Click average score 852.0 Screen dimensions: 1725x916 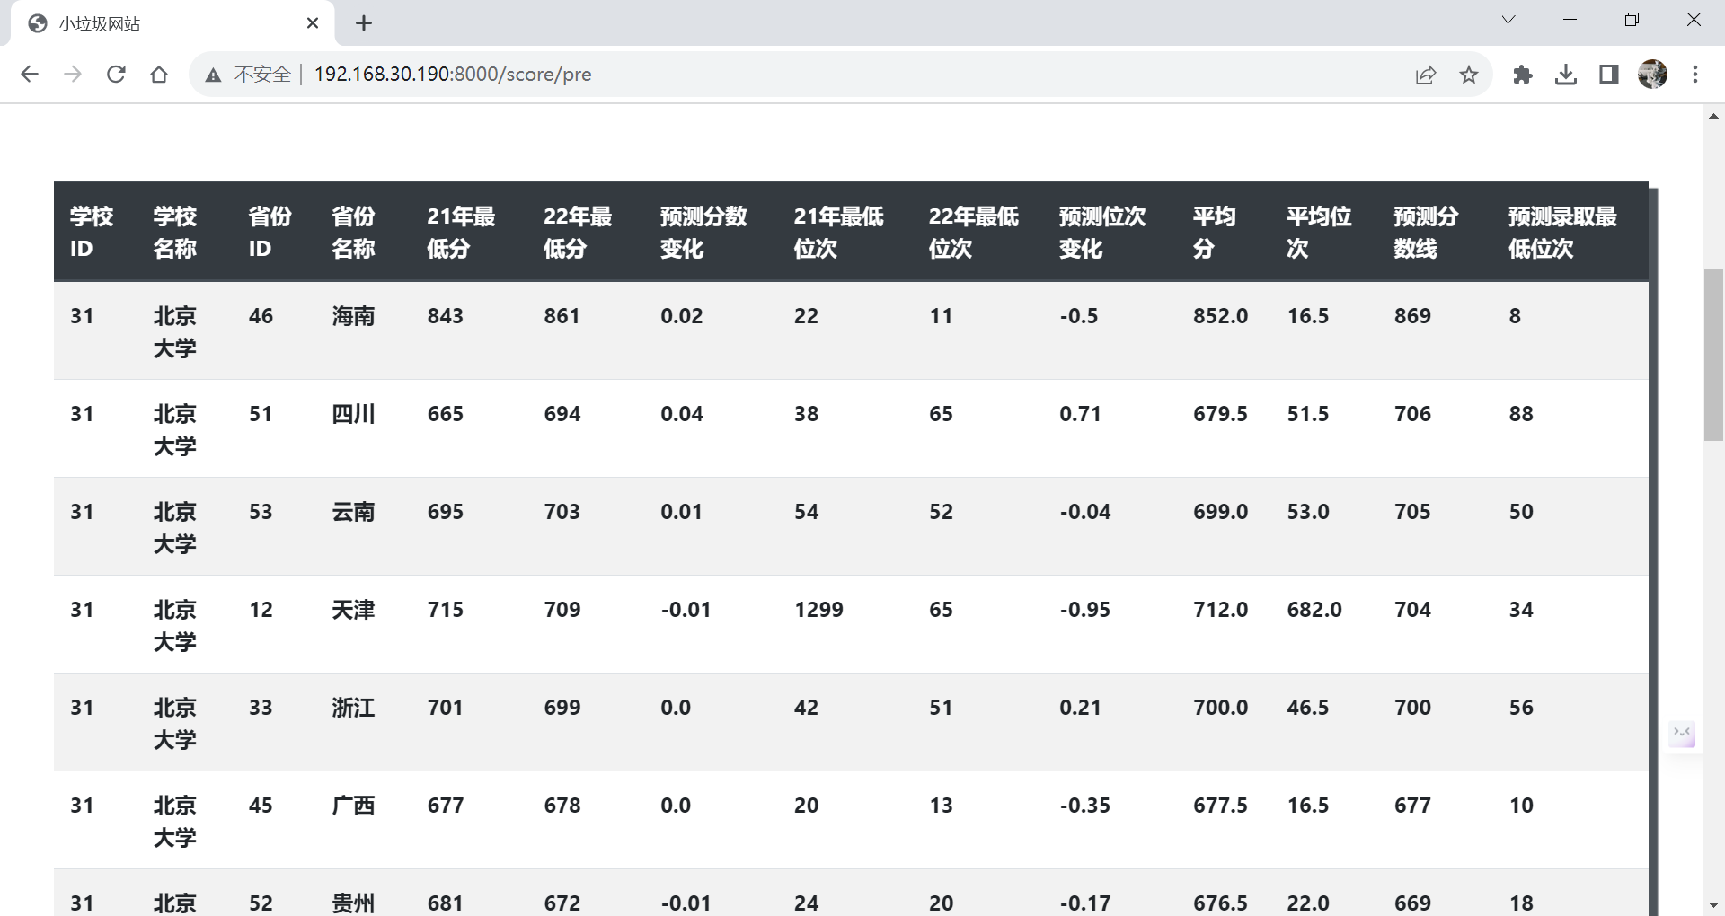click(x=1221, y=316)
